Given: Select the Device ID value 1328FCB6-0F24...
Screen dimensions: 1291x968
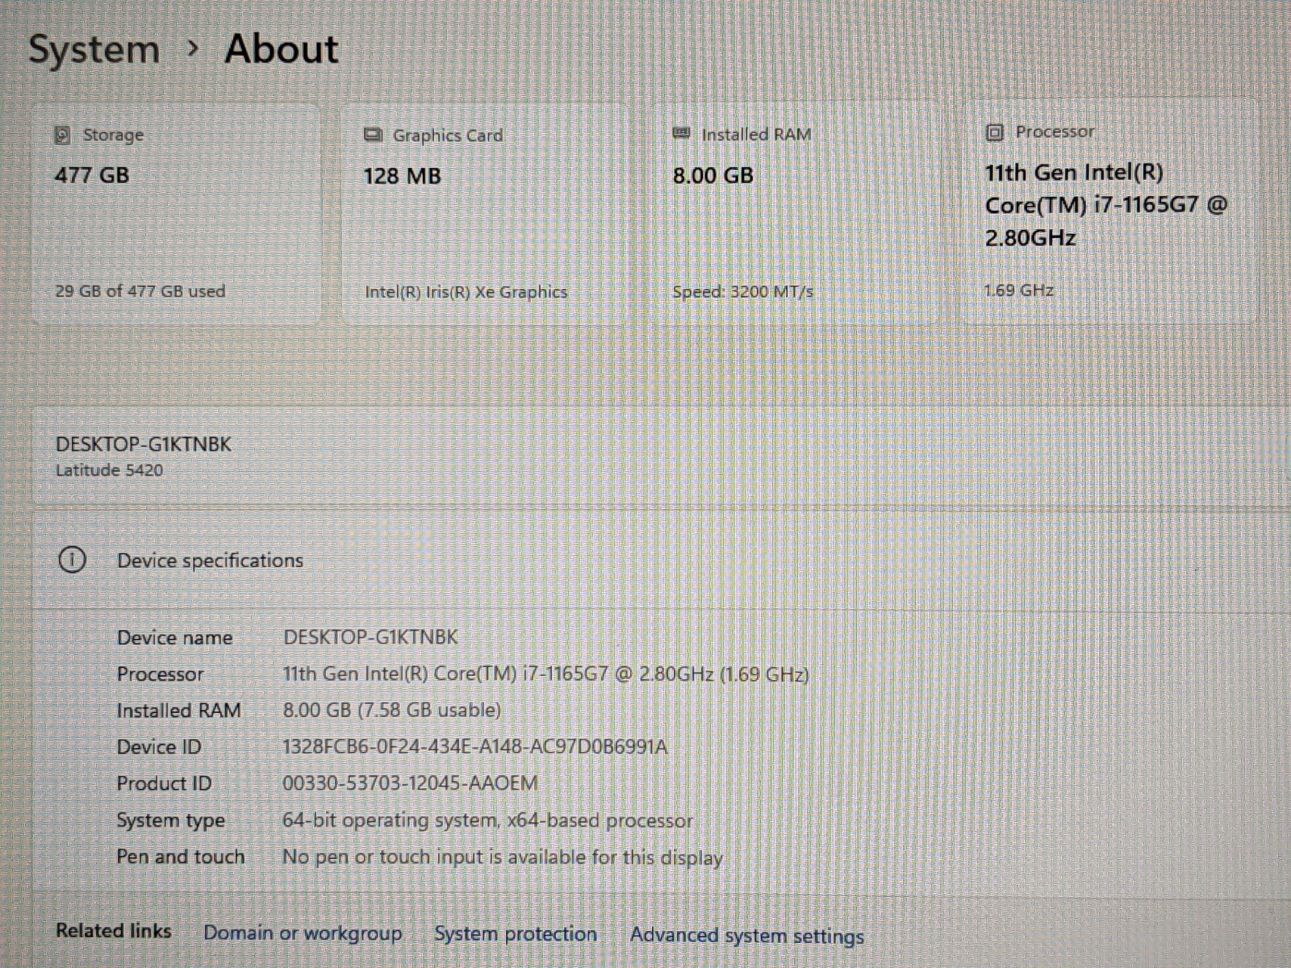Looking at the screenshot, I should click(x=475, y=747).
